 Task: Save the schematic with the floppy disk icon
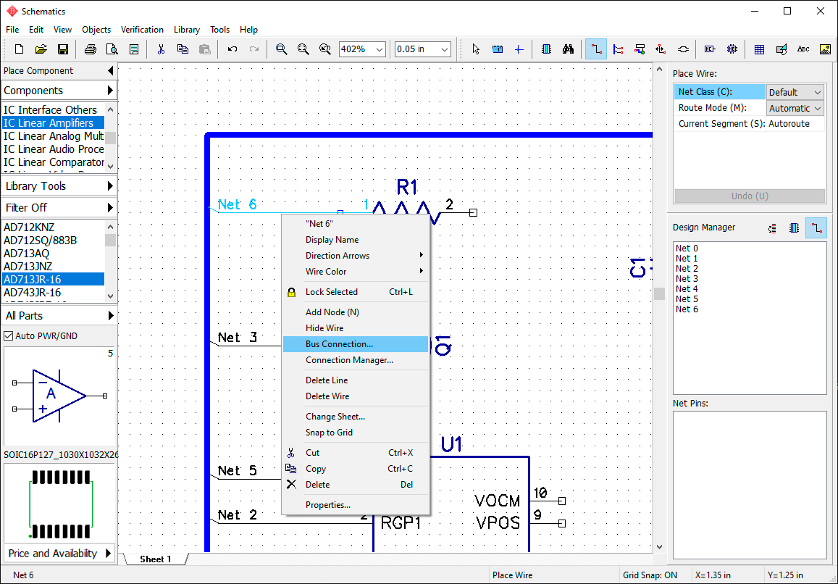point(62,49)
